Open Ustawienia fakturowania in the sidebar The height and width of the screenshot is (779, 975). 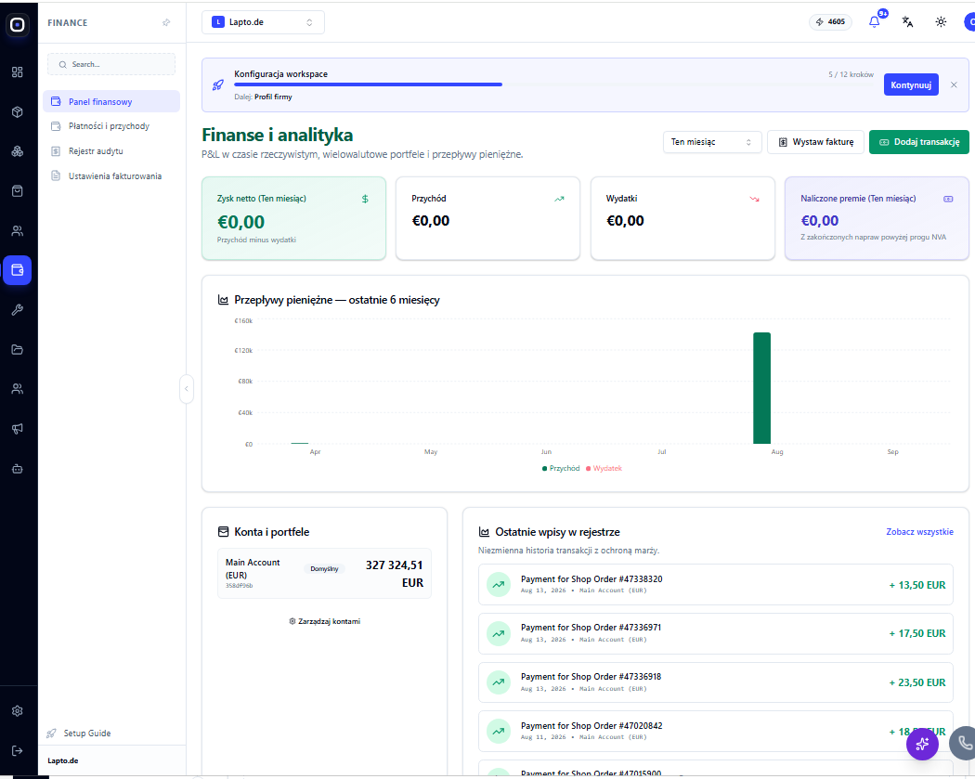pyautogui.click(x=111, y=175)
